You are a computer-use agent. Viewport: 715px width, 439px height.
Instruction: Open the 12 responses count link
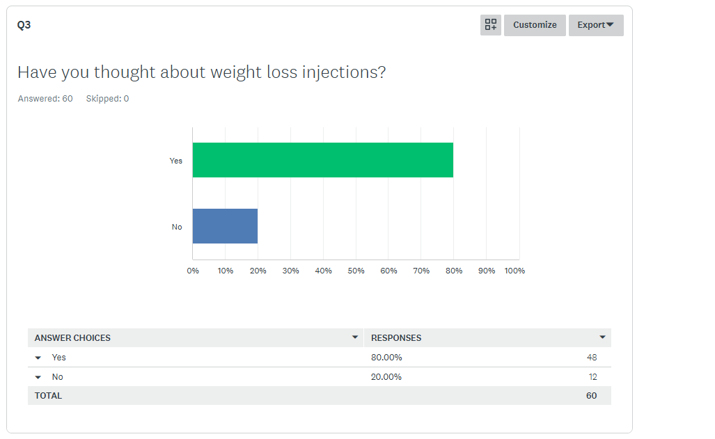click(592, 377)
